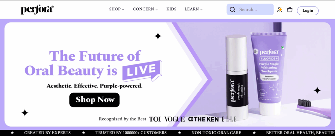Click the VOGUE logo in banner
This screenshot has width=335, height=136.
[175, 119]
